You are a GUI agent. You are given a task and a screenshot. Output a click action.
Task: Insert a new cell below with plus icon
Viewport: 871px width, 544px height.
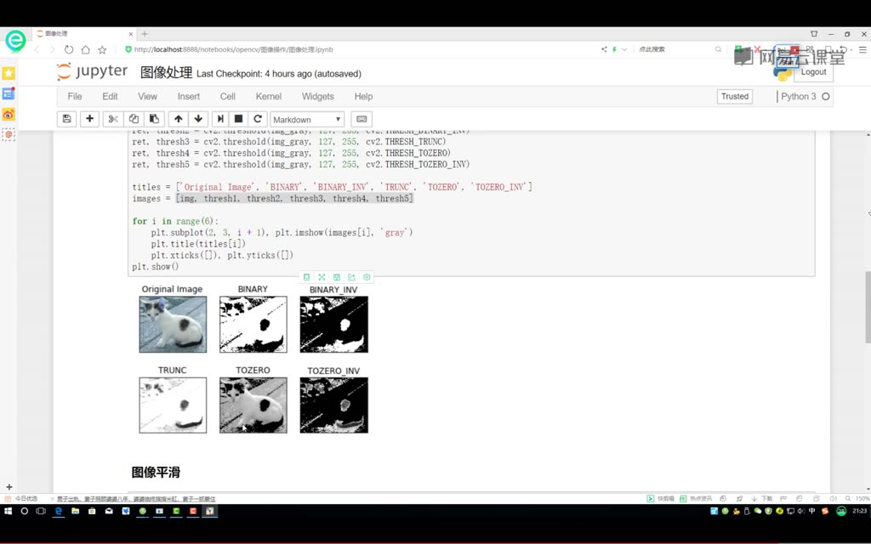click(89, 119)
